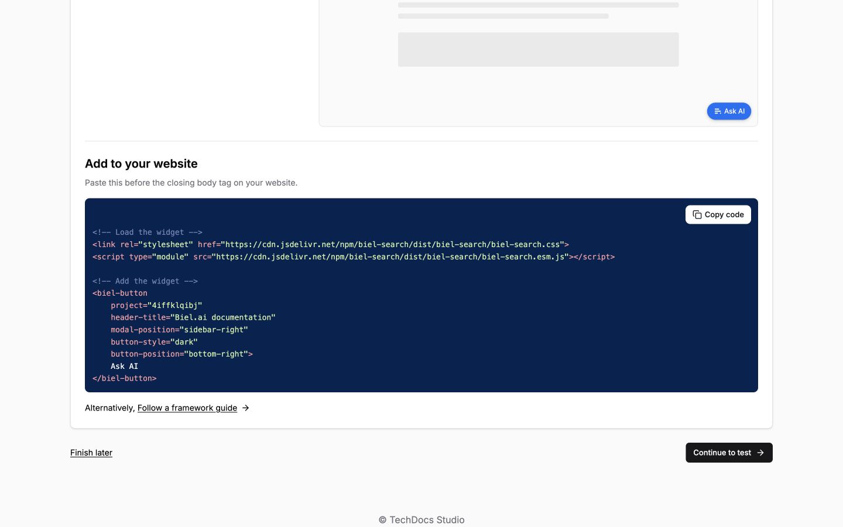Viewport: 843px width, 527px height.
Task: Click the "Ask AI" text inside code block
Action: pyautogui.click(x=124, y=366)
